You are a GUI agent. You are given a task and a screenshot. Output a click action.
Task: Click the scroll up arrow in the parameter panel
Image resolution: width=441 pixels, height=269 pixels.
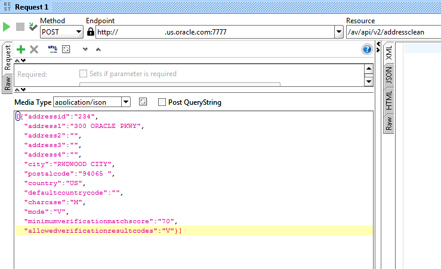369,68
